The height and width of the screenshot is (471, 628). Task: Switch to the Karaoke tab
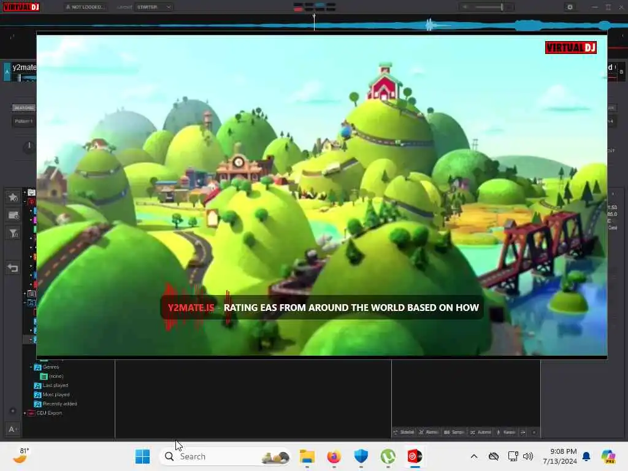[506, 432]
